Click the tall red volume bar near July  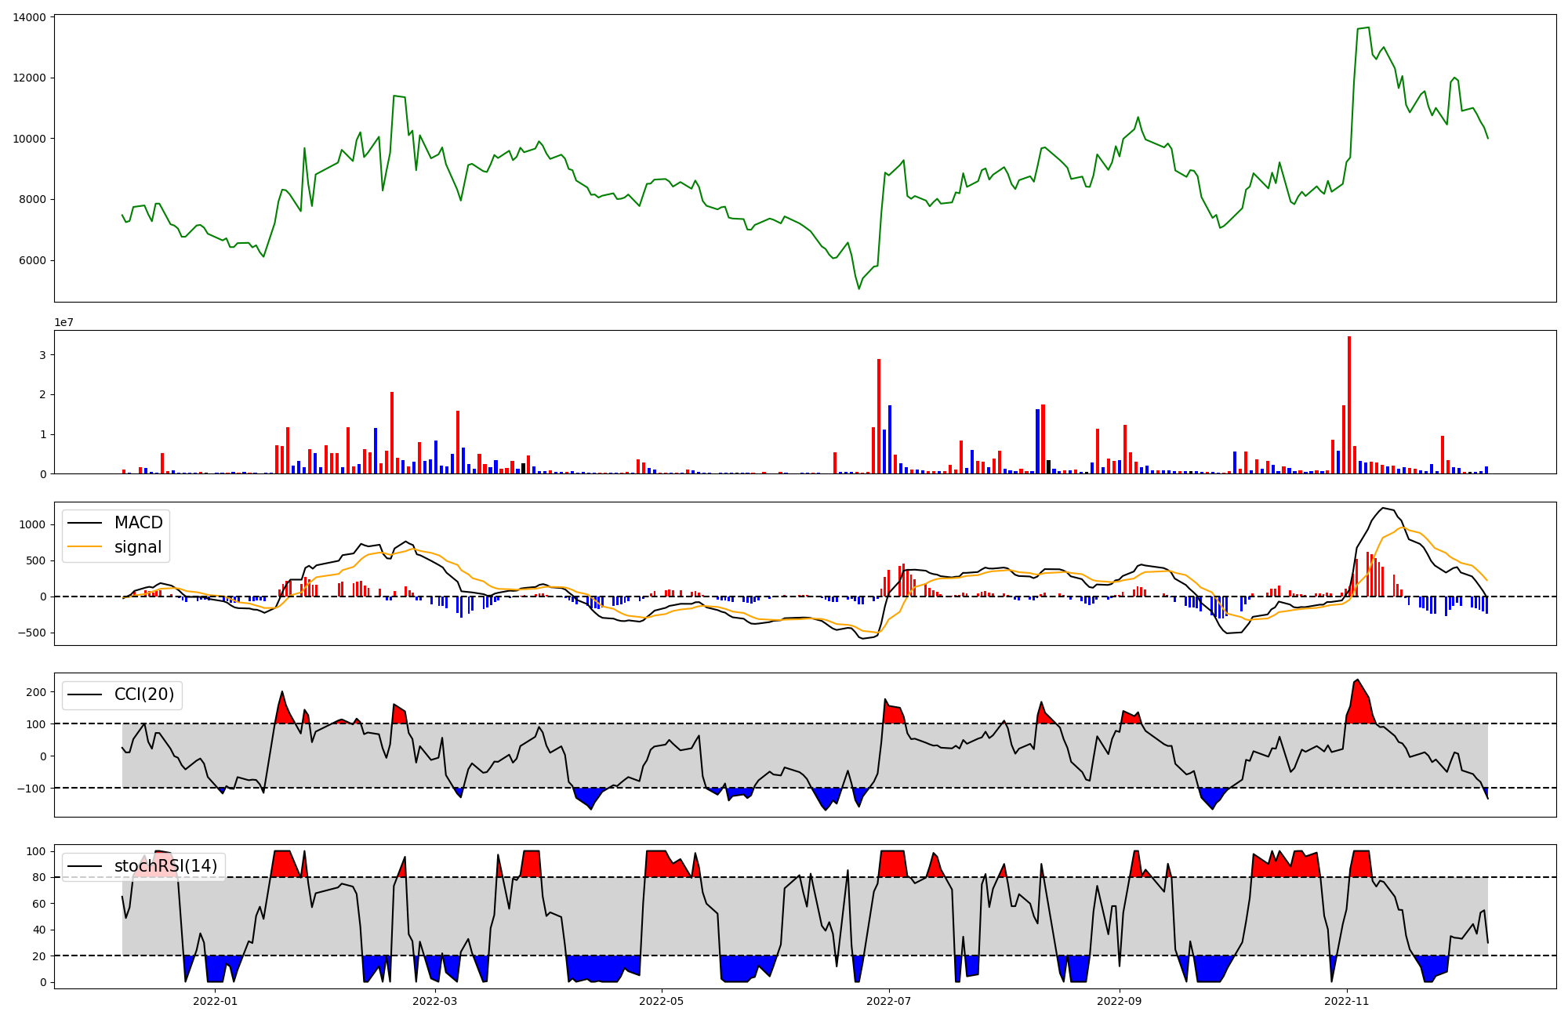879,415
